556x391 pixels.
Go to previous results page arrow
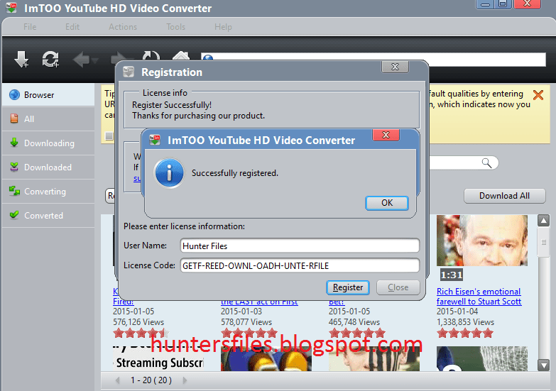point(117,380)
